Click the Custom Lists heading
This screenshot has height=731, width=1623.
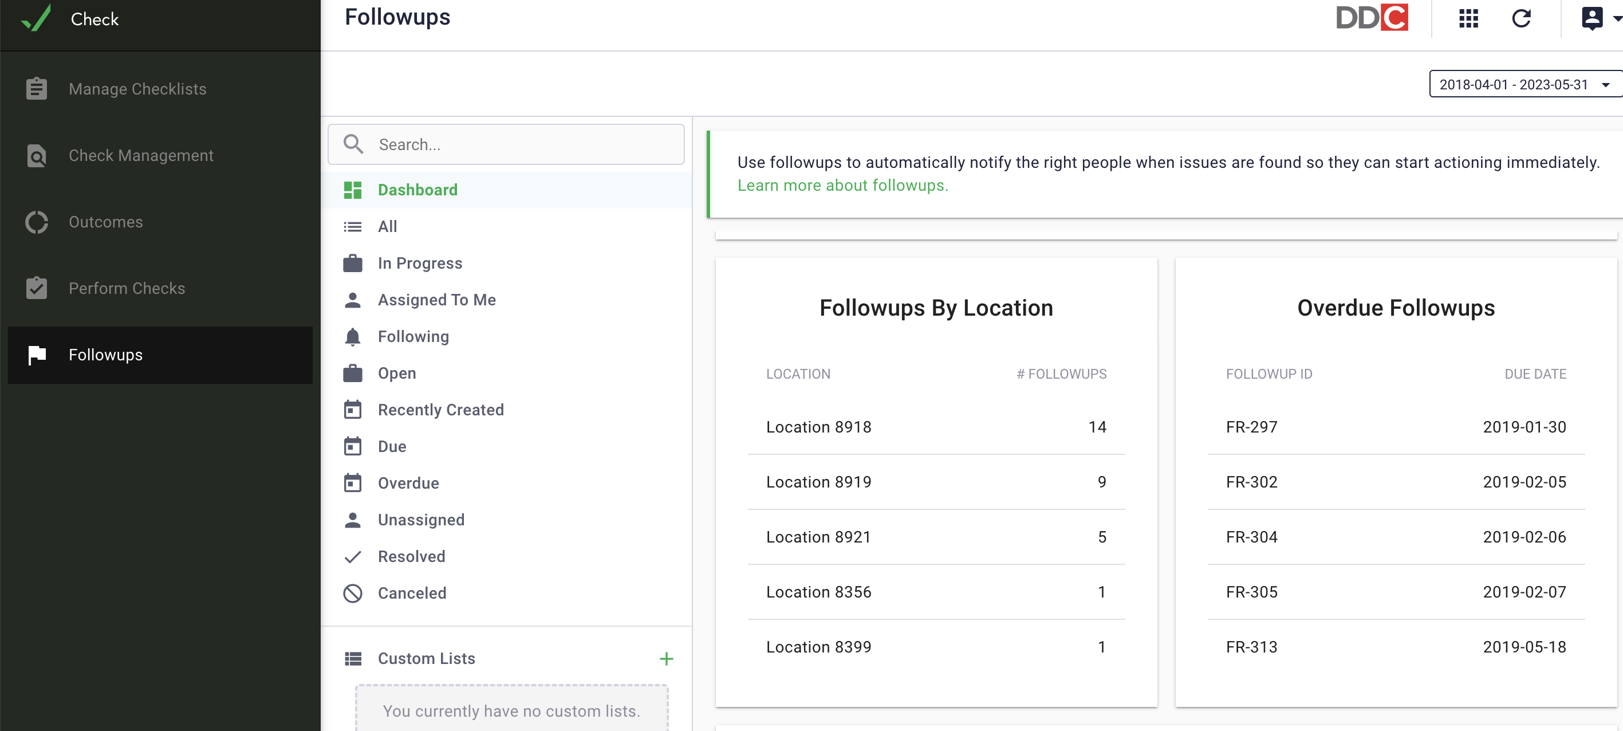427,659
